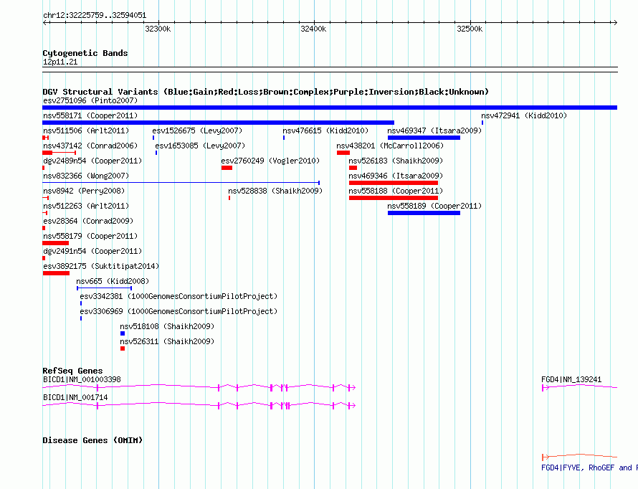This screenshot has width=638, height=489.
Task: Select the nsv558179 red loss bar
Action: (55, 243)
